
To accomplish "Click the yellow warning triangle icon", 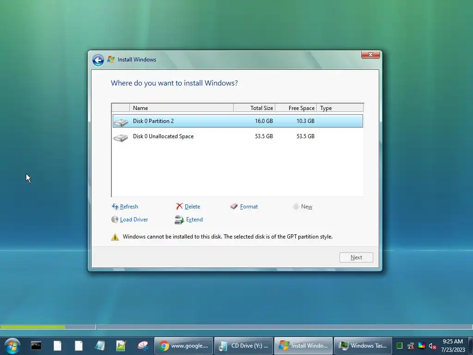I will click(x=115, y=237).
